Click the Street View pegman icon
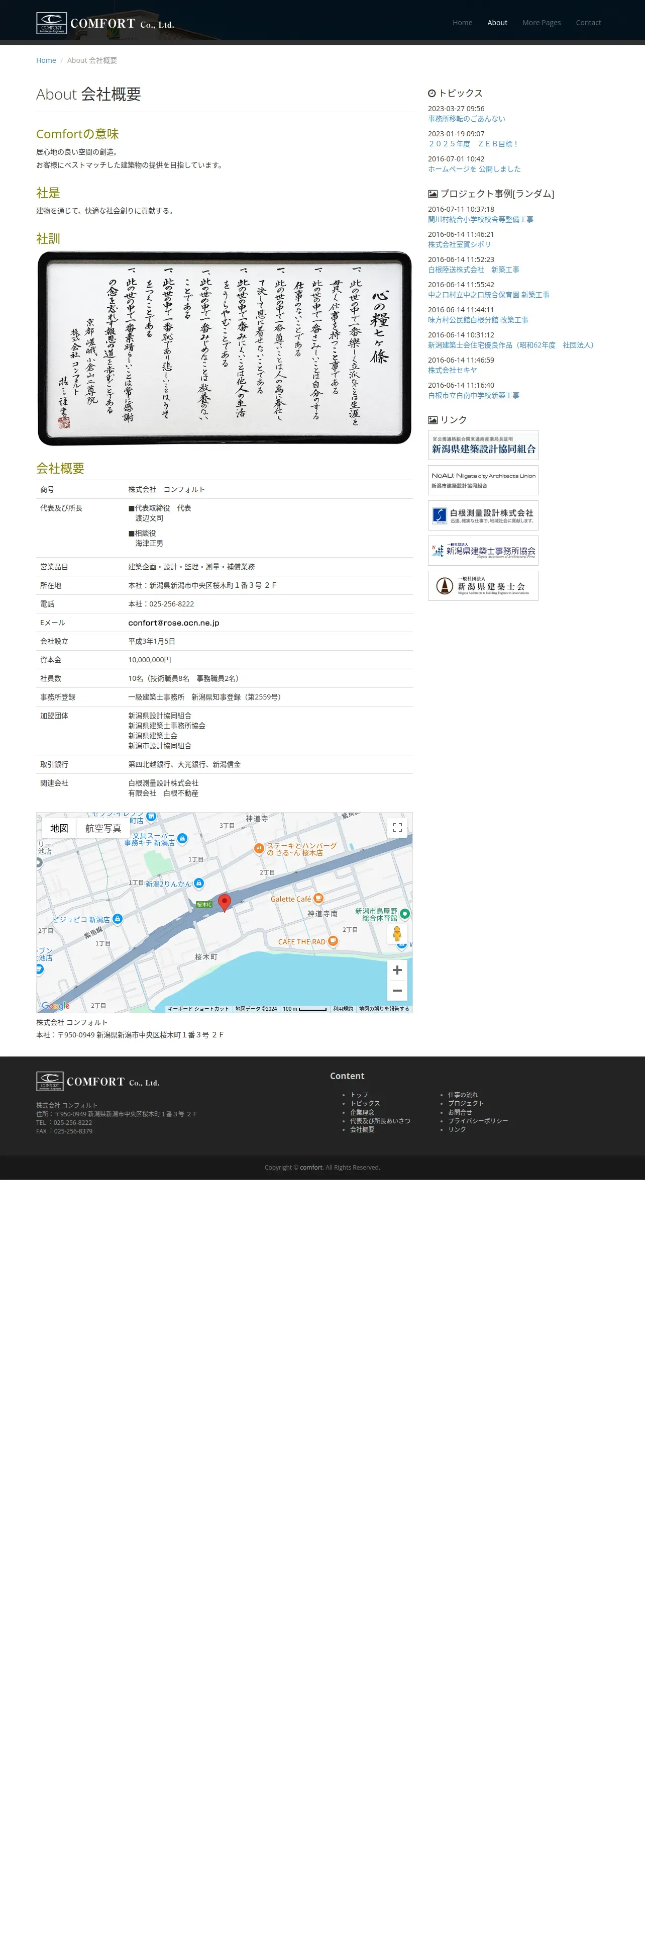 [397, 934]
